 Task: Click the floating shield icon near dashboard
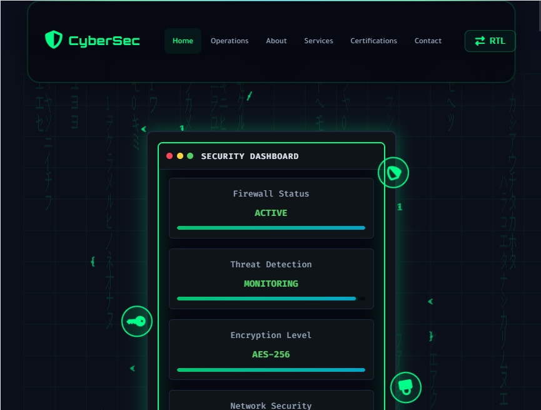point(393,172)
